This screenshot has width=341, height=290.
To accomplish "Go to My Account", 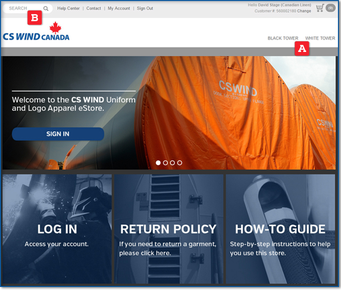I will point(119,9).
